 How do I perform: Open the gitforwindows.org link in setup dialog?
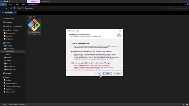click(74, 71)
